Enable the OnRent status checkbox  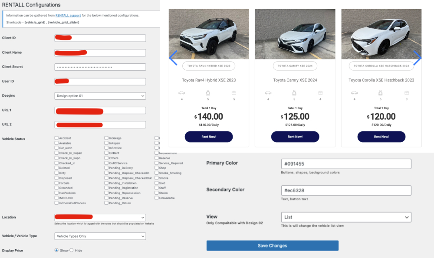107,153
